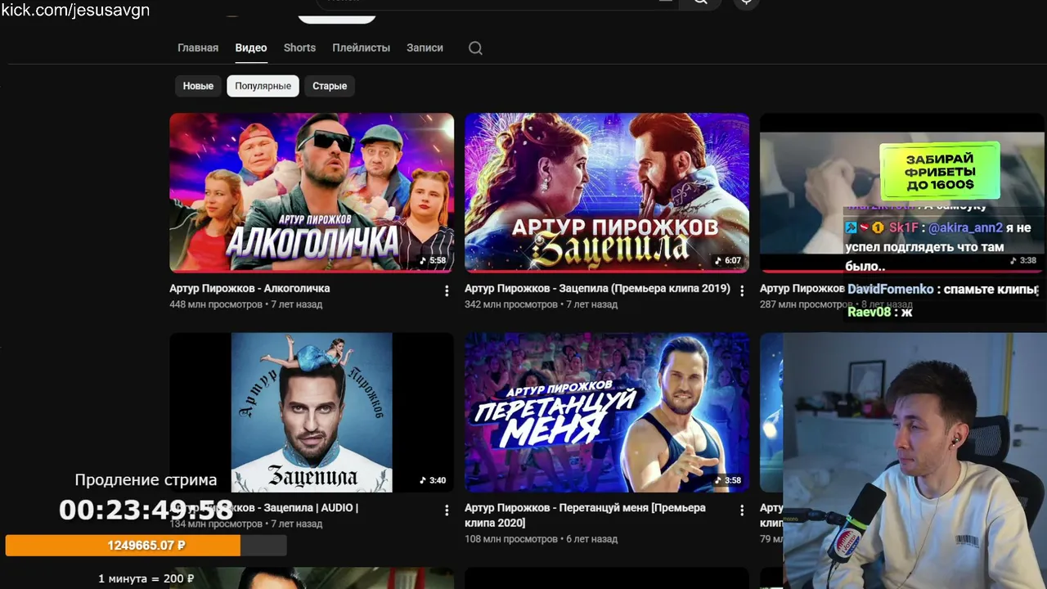This screenshot has height=589, width=1047.
Task: Go to the Shorts tab
Action: click(x=299, y=47)
